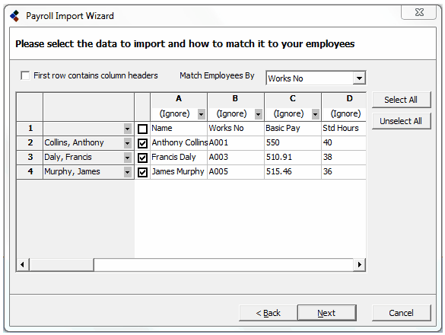Click the horizontal scrollbar right arrow
The image size is (445, 335).
pyautogui.click(x=359, y=265)
